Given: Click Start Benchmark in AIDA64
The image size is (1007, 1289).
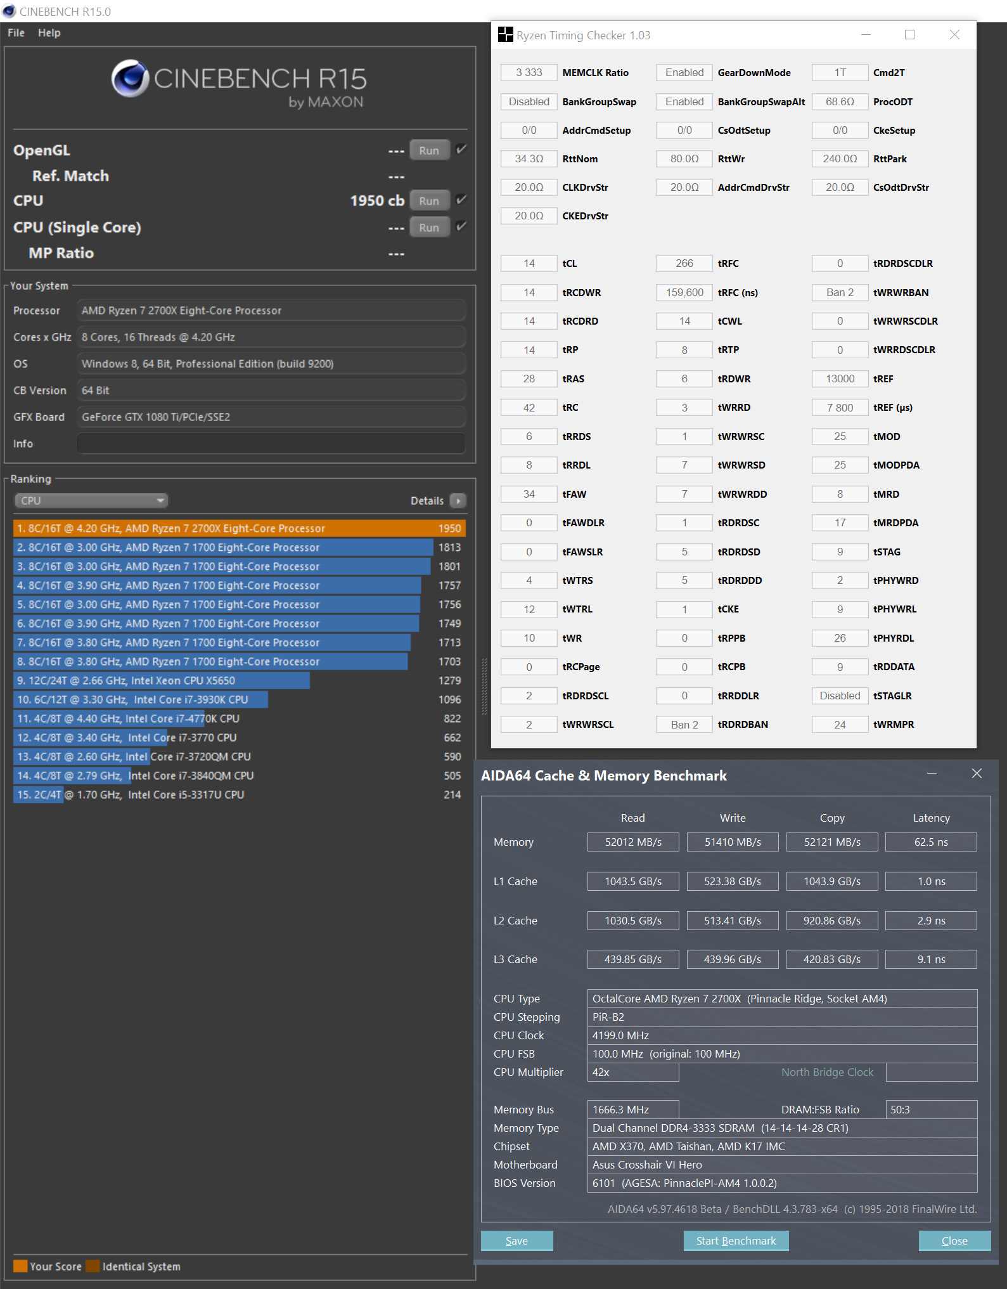Looking at the screenshot, I should (736, 1241).
